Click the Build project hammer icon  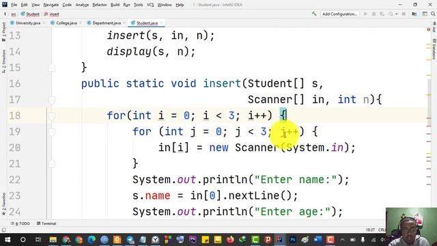pos(314,14)
